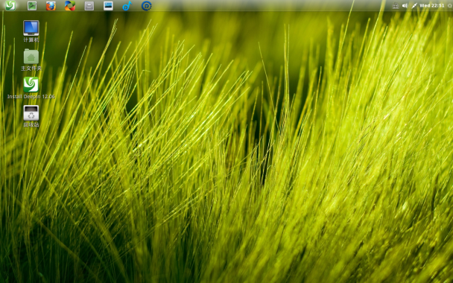Open the volume speaker indicator
The width and height of the screenshot is (453, 283).
click(x=405, y=5)
